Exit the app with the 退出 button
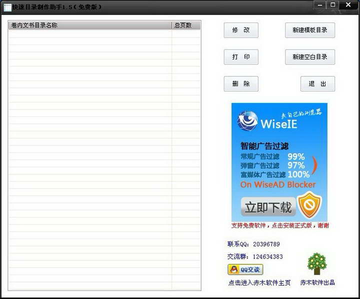Screen dimensions: 360x299 pos(318,84)
